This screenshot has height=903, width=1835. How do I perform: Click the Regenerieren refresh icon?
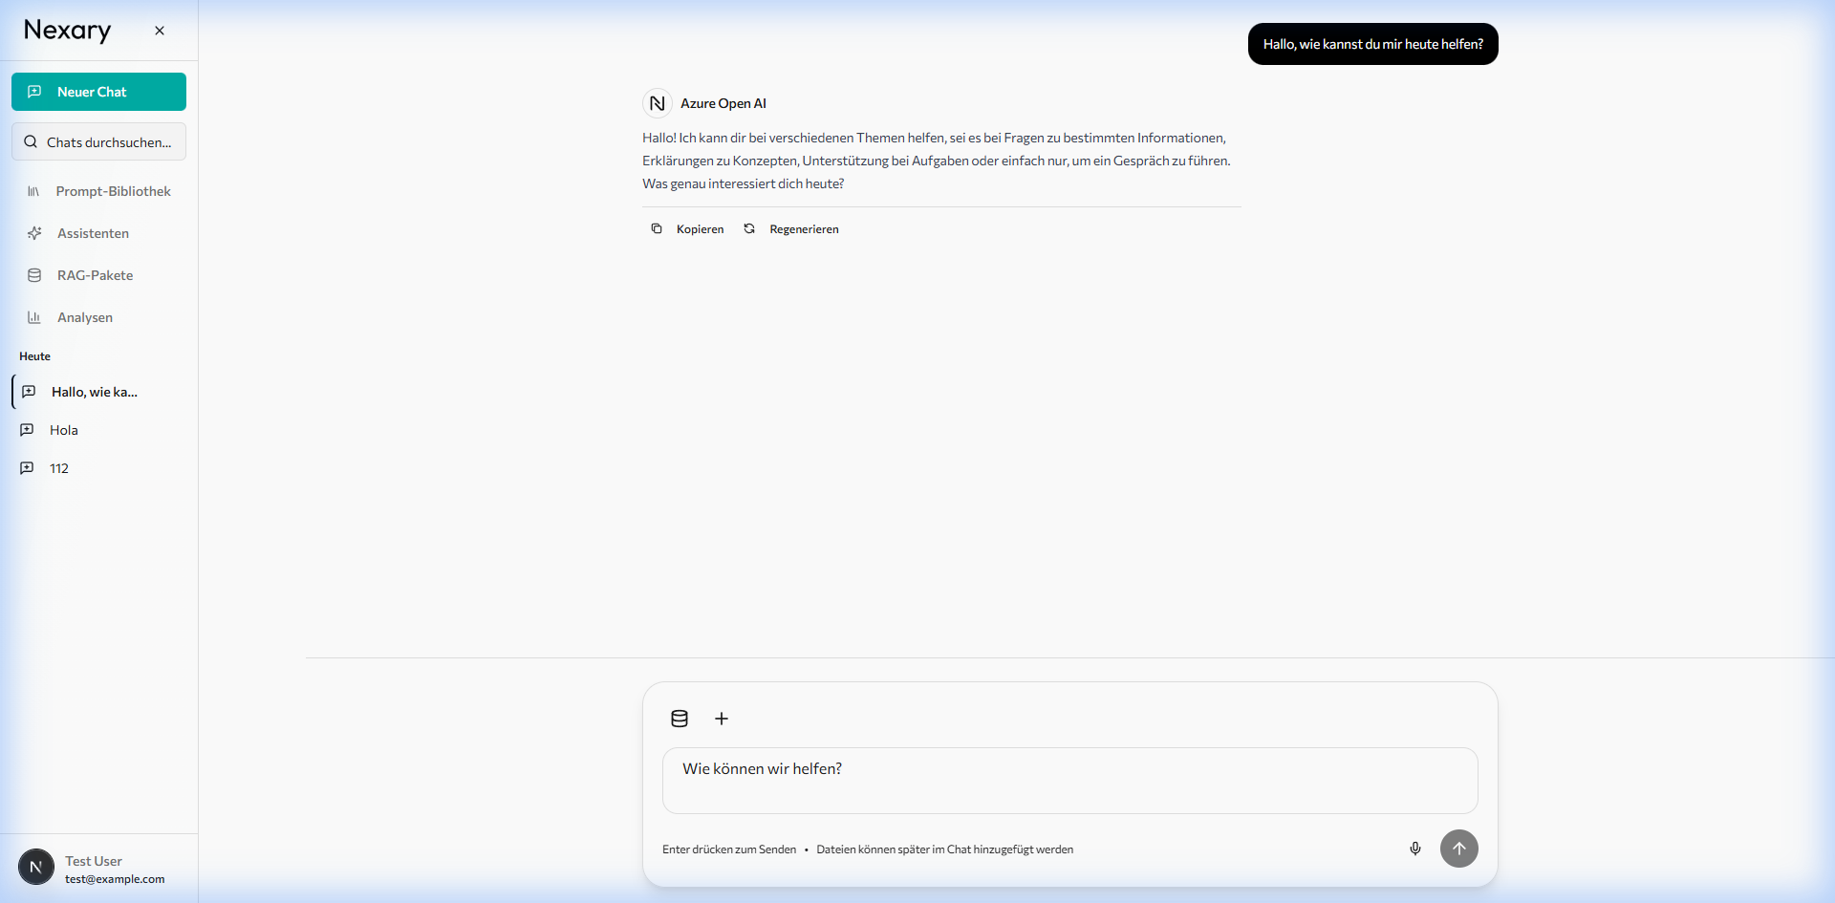click(749, 228)
